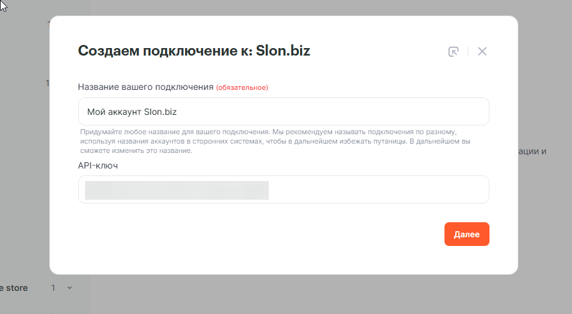Click the pop-out window icon in dialog header
572x314 pixels.
point(454,52)
